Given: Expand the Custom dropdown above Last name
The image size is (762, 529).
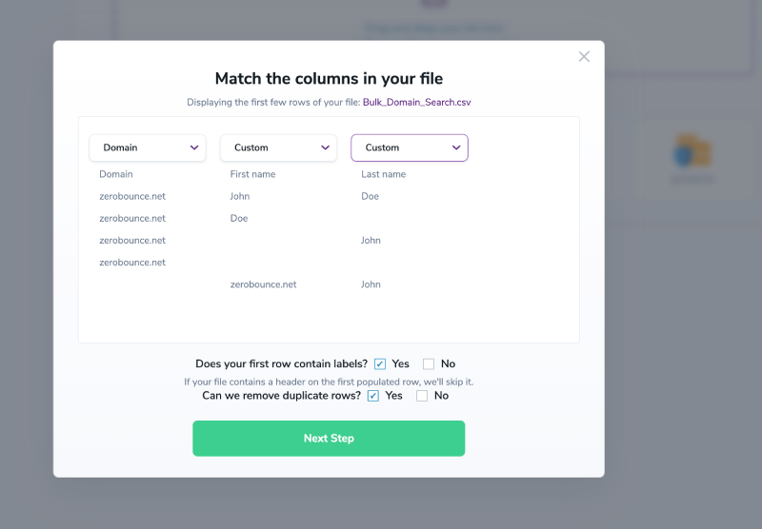Looking at the screenshot, I should click(x=410, y=147).
